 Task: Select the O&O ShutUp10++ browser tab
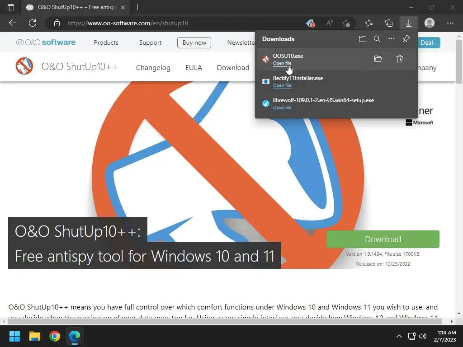coord(76,7)
